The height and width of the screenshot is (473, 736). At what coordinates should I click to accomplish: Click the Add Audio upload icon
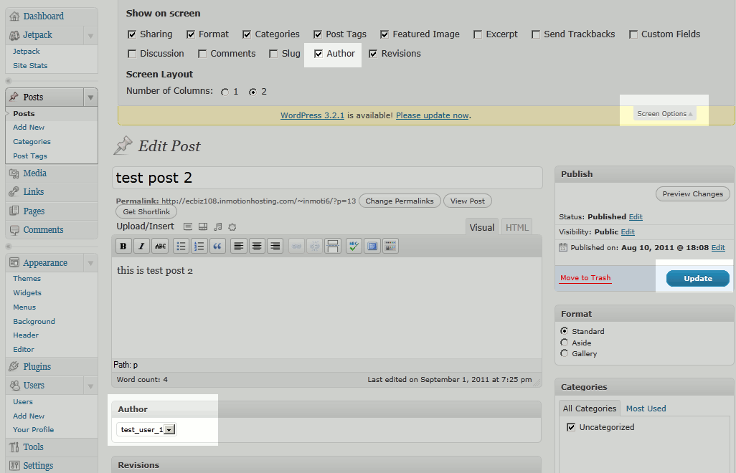point(218,226)
